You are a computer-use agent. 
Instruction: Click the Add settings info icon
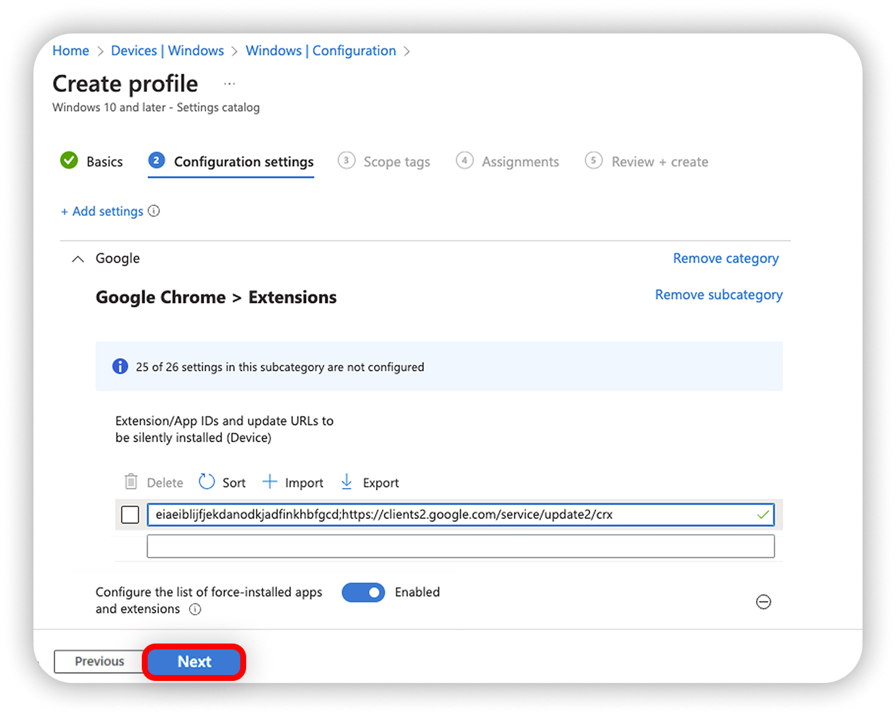[154, 211]
